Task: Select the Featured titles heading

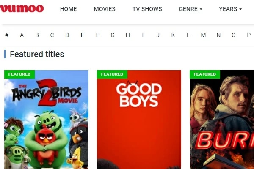Action: click(37, 54)
